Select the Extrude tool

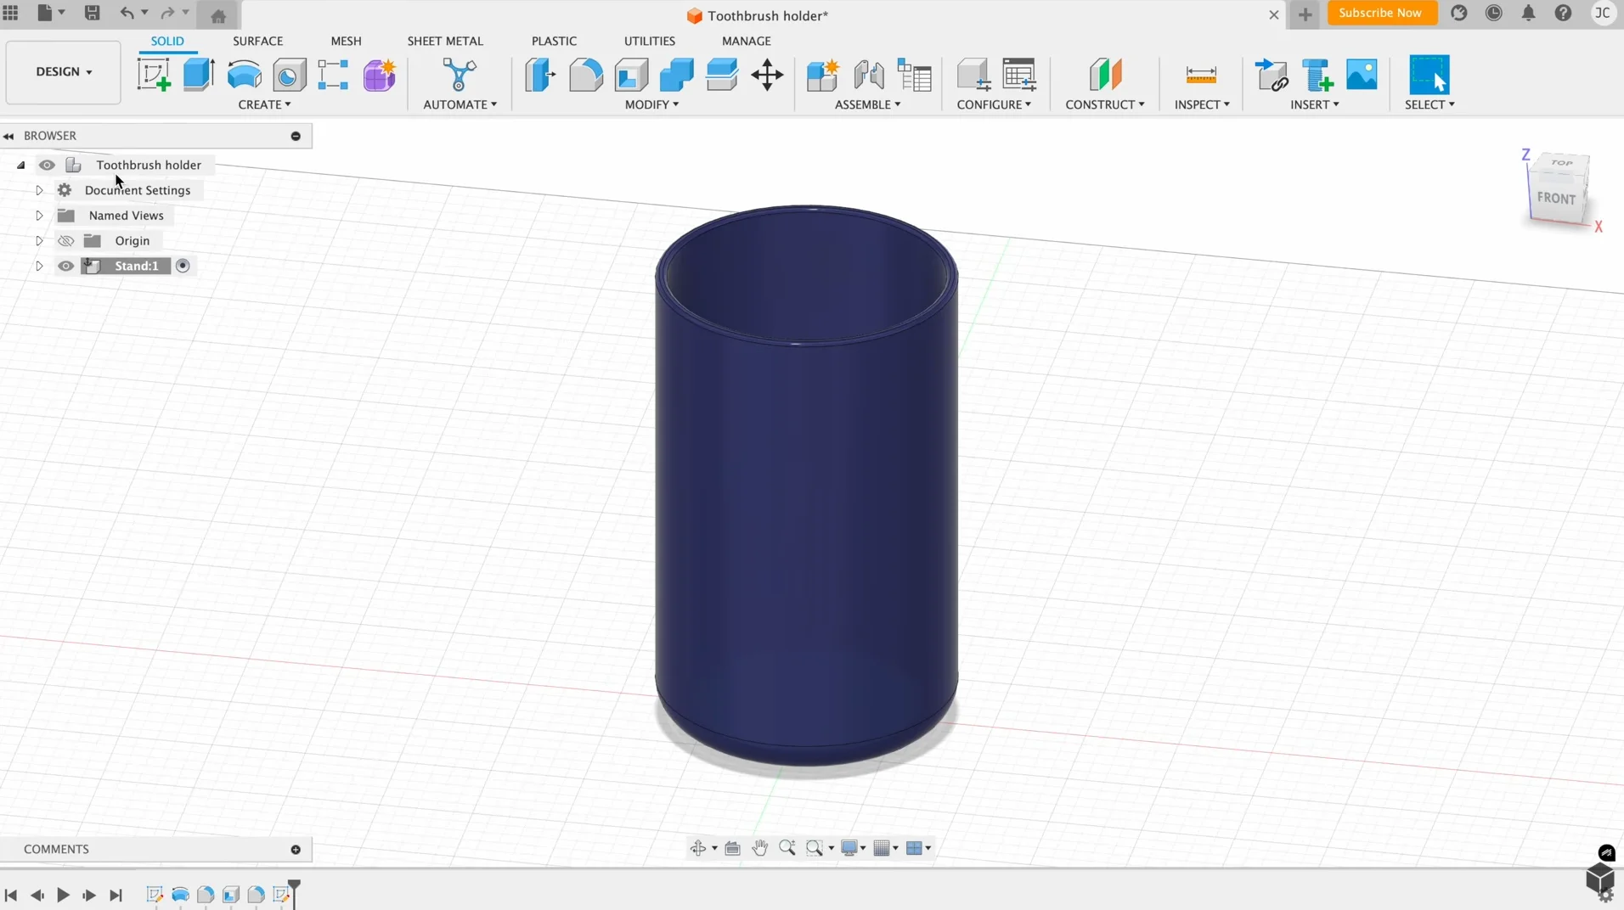pos(198,75)
